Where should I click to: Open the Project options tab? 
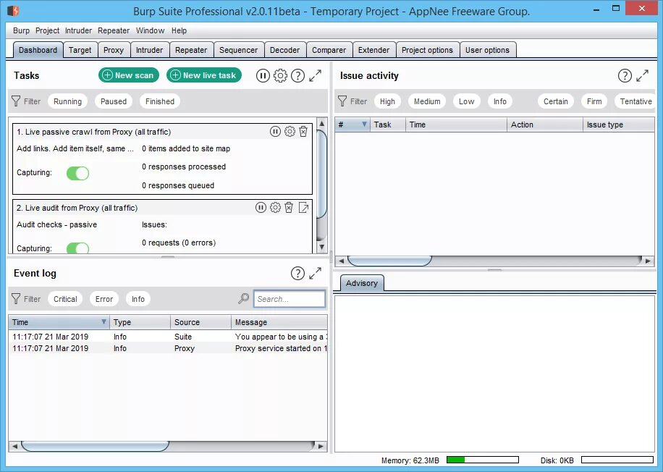[x=427, y=50]
